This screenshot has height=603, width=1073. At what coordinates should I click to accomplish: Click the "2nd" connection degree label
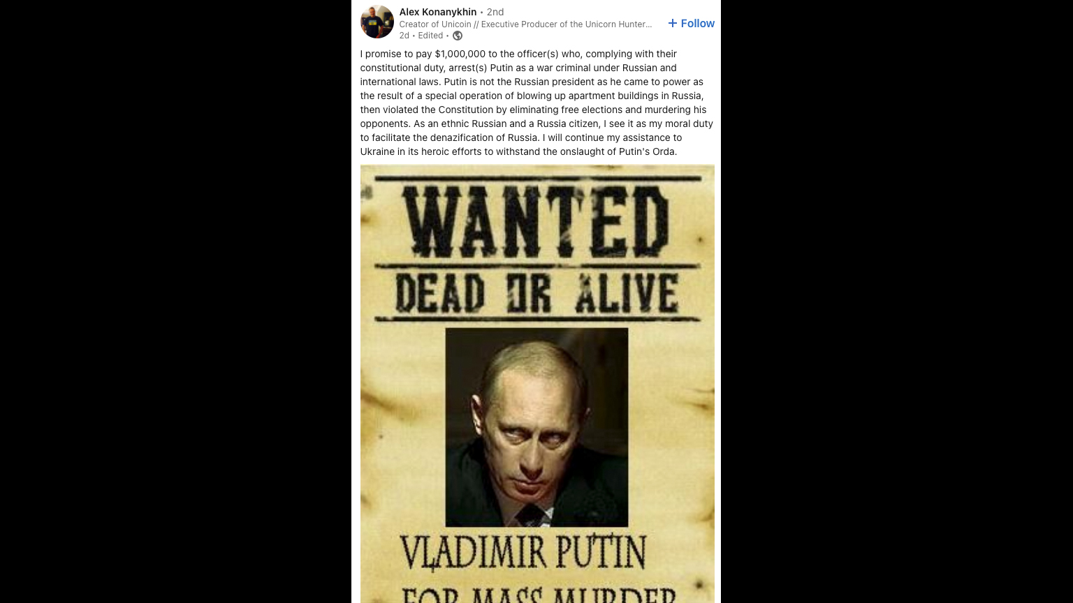(x=495, y=12)
